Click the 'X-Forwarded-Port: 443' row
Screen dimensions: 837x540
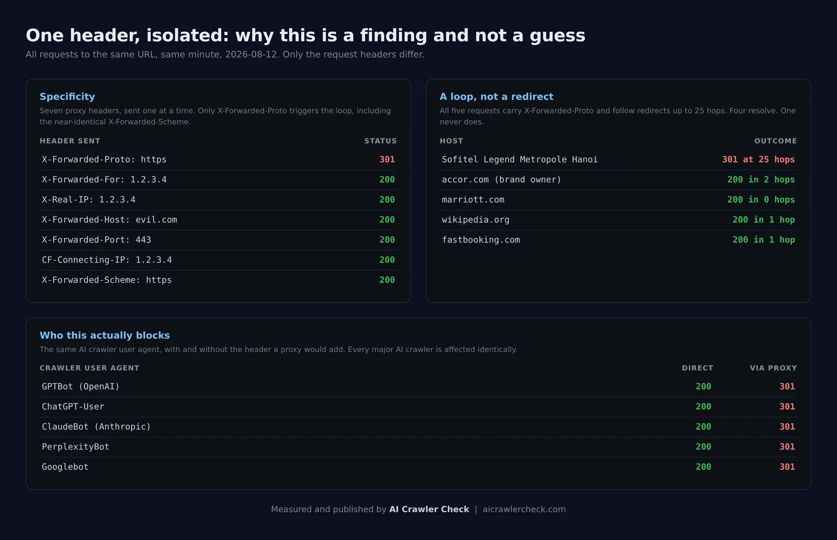tap(219, 240)
